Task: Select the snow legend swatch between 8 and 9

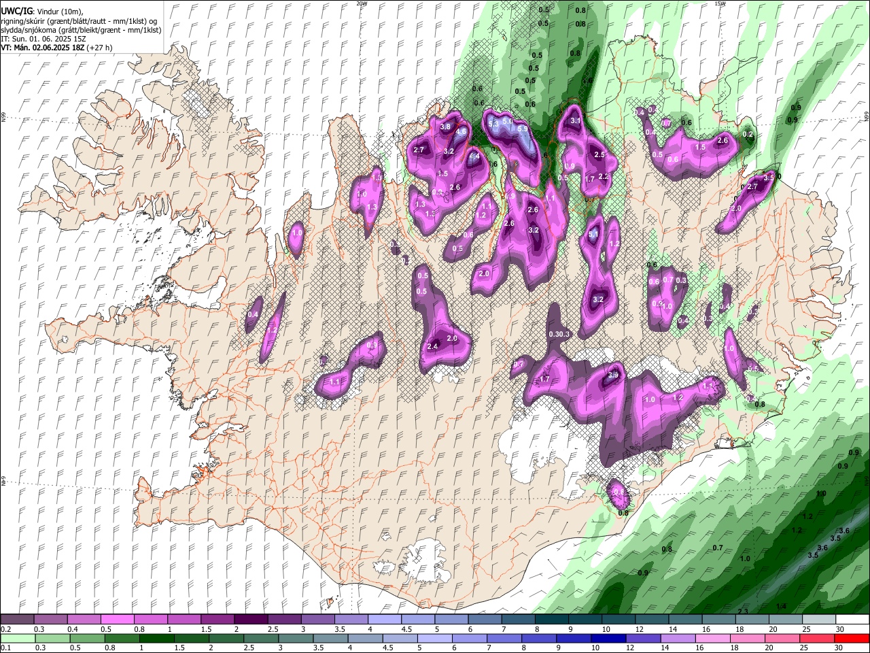Action: (x=551, y=620)
